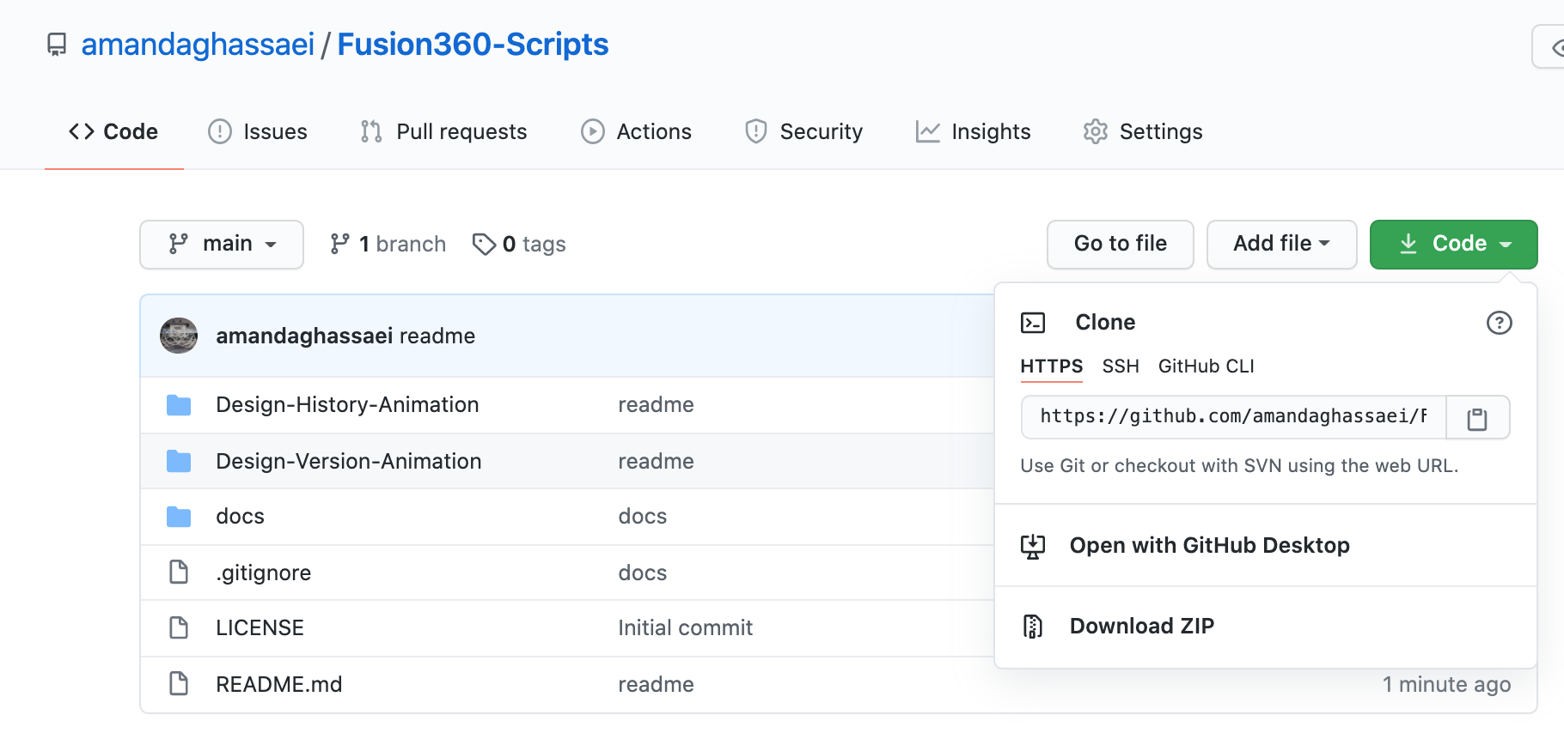Click the Download ZIP archive icon

point(1033,627)
